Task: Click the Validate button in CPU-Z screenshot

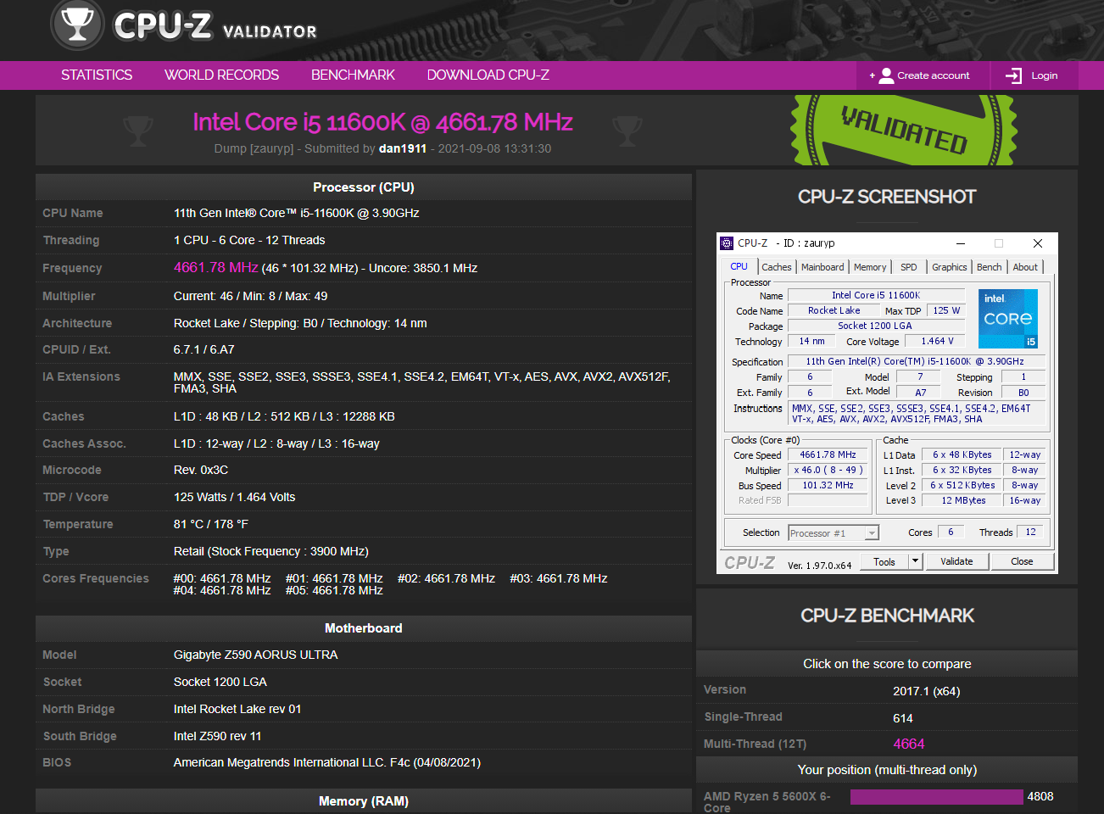Action: point(956,561)
